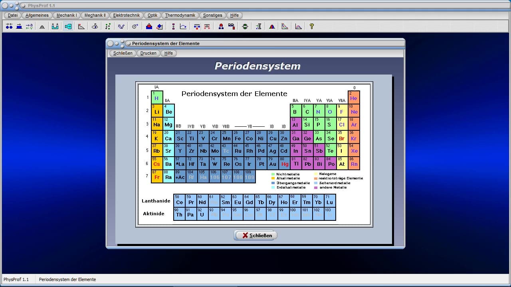Open the Sonstiges menu

[x=212, y=15]
